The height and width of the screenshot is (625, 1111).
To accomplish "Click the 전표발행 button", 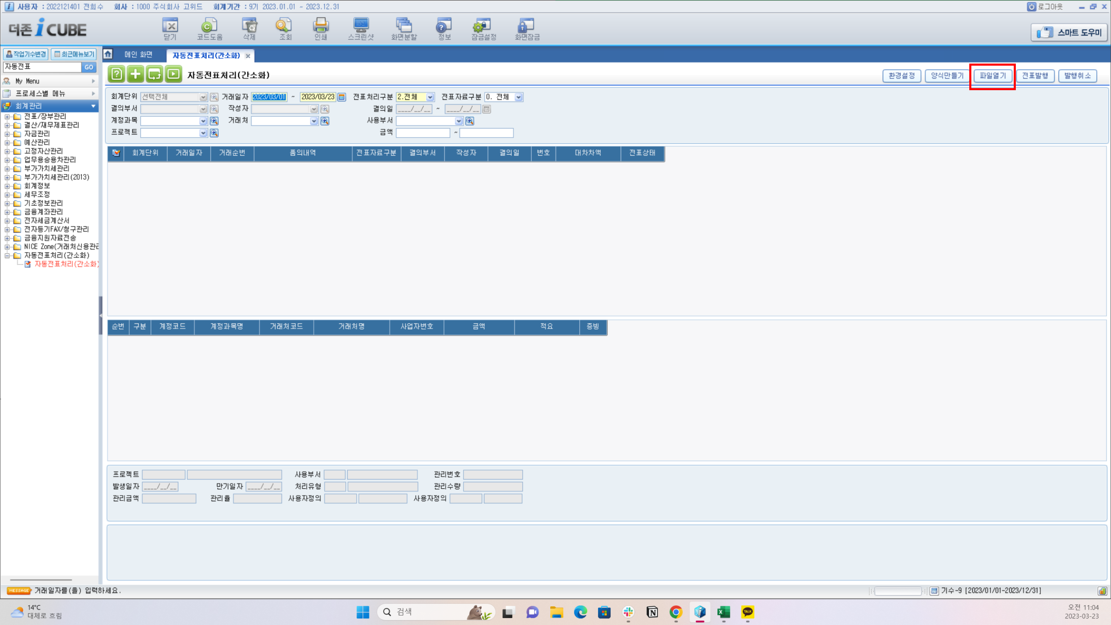I will (1035, 76).
